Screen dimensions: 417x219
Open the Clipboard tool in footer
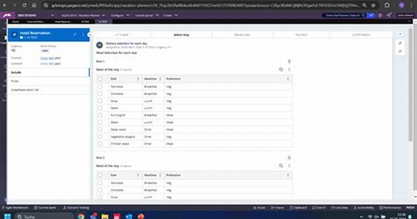pyautogui.click(x=298, y=207)
